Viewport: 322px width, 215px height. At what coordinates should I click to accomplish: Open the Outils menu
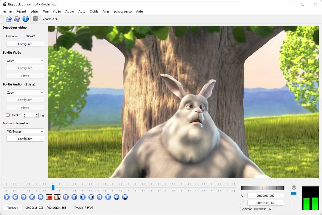(x=94, y=11)
